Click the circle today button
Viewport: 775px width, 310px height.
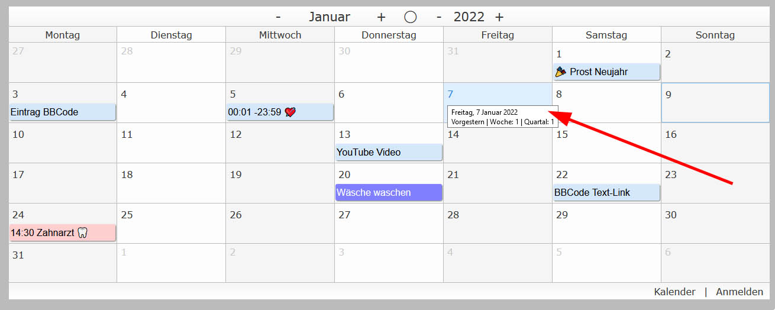click(x=410, y=17)
